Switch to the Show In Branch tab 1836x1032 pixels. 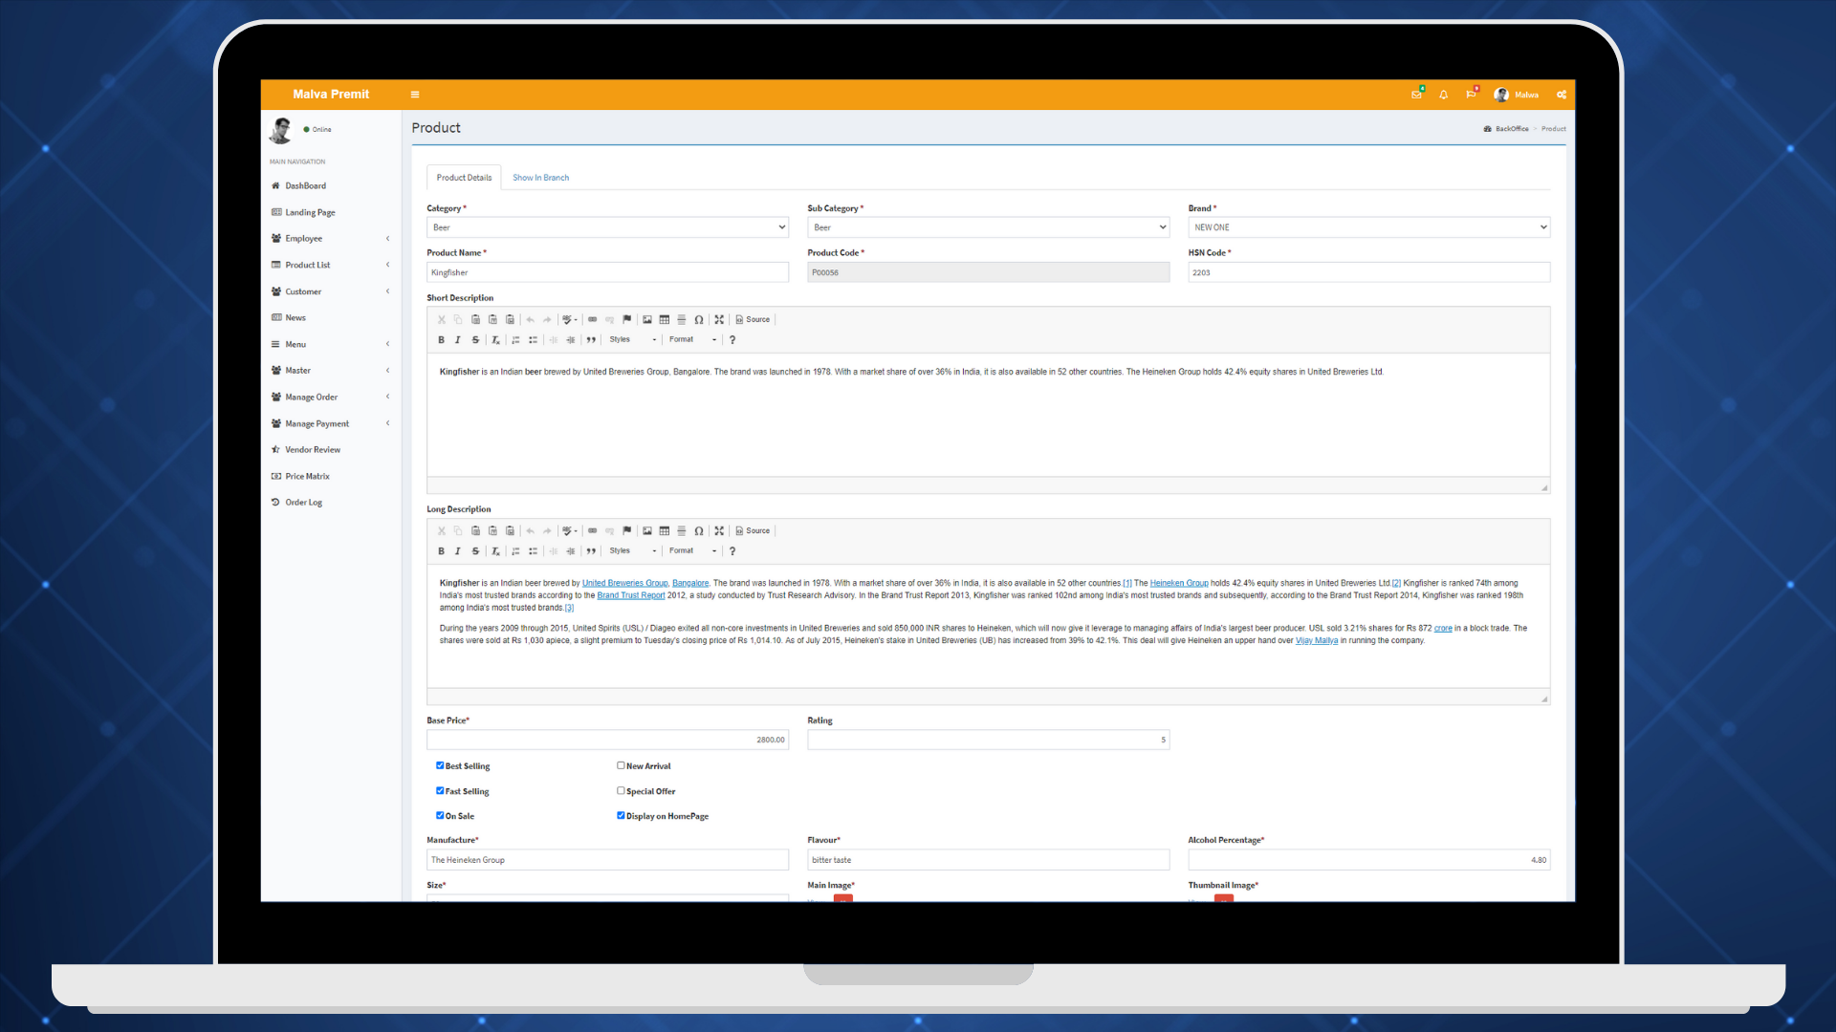(540, 178)
